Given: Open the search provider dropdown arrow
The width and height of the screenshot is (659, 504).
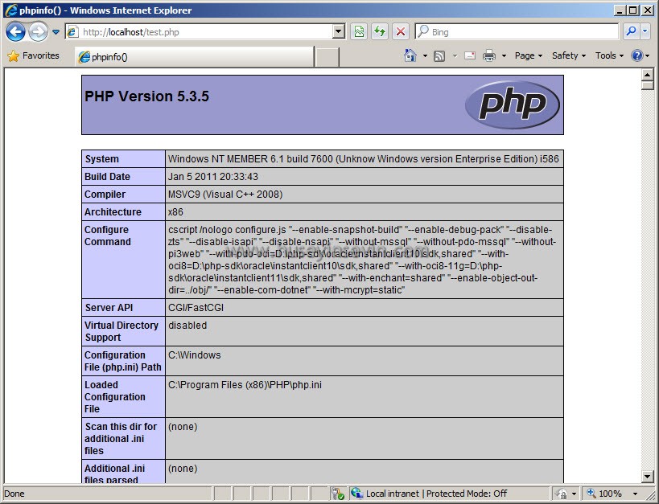Looking at the screenshot, I should pos(645,31).
